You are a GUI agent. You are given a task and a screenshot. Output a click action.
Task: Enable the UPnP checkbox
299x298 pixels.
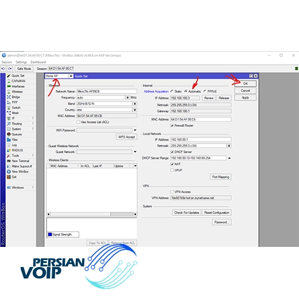tap(172, 170)
